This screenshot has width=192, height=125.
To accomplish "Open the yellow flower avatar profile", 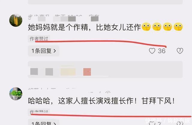I will click(16, 20).
